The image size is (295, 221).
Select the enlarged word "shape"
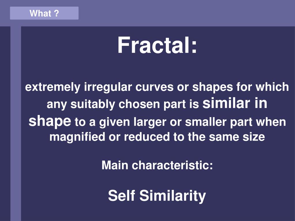50,121
